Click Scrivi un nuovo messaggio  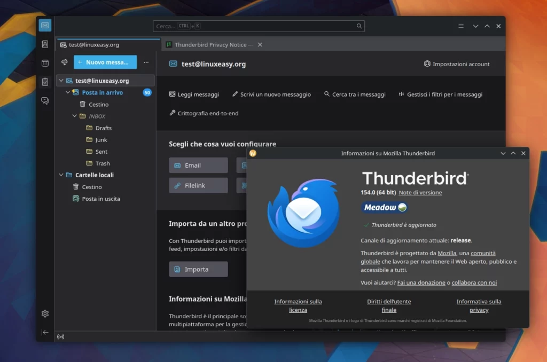[x=271, y=94]
